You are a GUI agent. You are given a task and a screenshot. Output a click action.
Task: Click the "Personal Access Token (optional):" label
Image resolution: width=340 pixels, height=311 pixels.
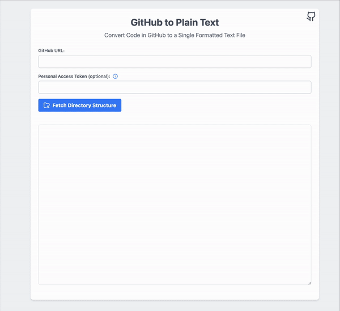[74, 76]
